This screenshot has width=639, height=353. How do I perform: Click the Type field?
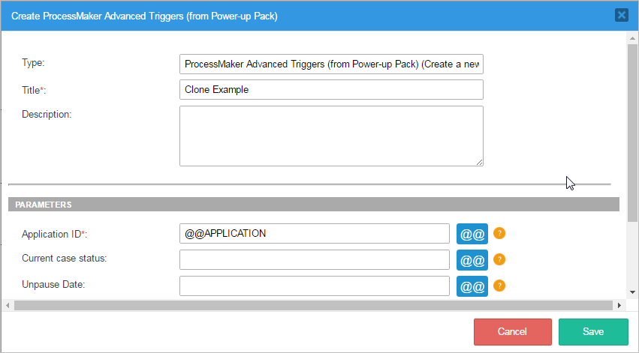tap(331, 64)
